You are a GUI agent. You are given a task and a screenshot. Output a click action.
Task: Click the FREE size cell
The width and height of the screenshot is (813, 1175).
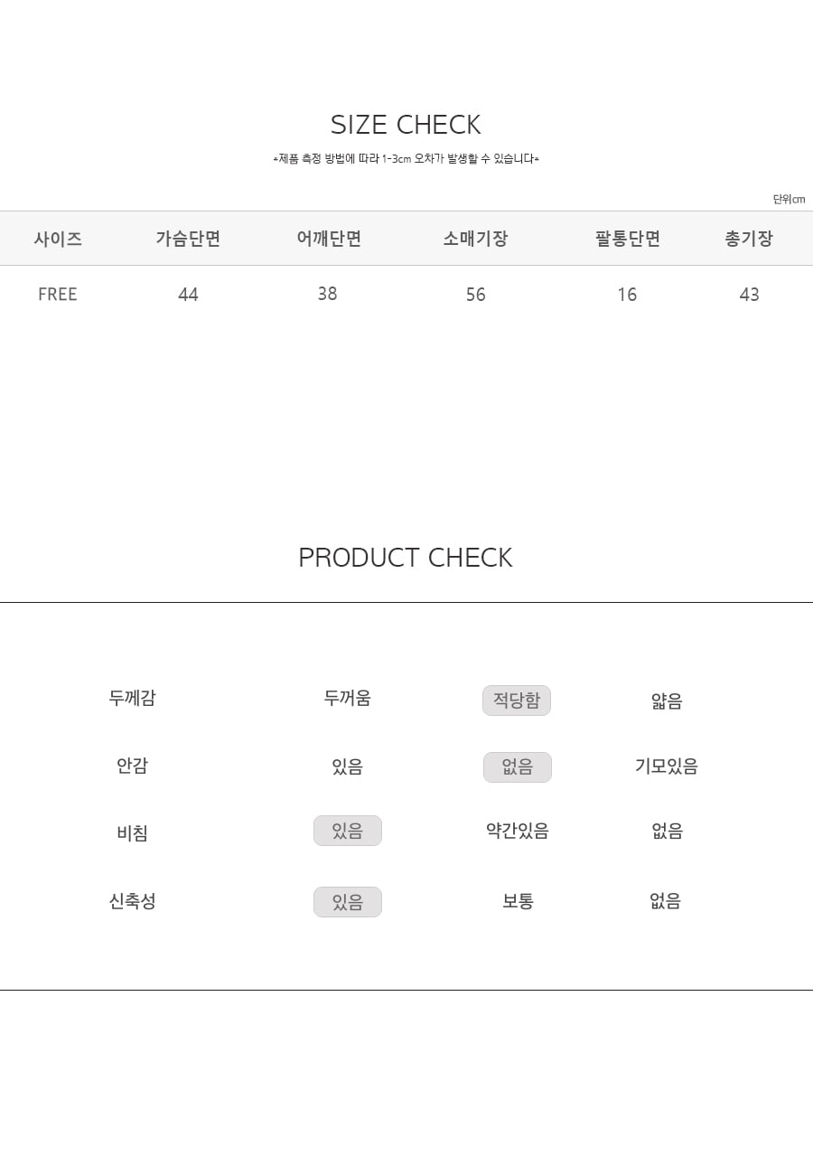58,295
